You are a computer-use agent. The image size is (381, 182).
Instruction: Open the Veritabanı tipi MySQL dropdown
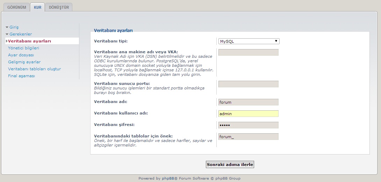click(249, 41)
